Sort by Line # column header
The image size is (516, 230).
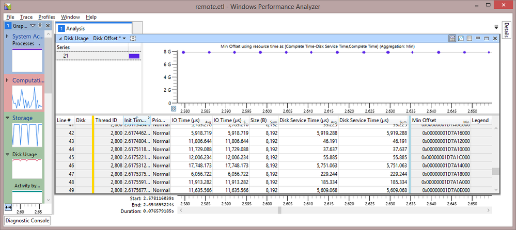[x=65, y=121]
